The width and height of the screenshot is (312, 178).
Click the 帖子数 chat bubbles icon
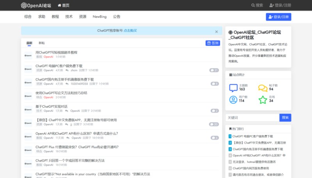coord(262,88)
